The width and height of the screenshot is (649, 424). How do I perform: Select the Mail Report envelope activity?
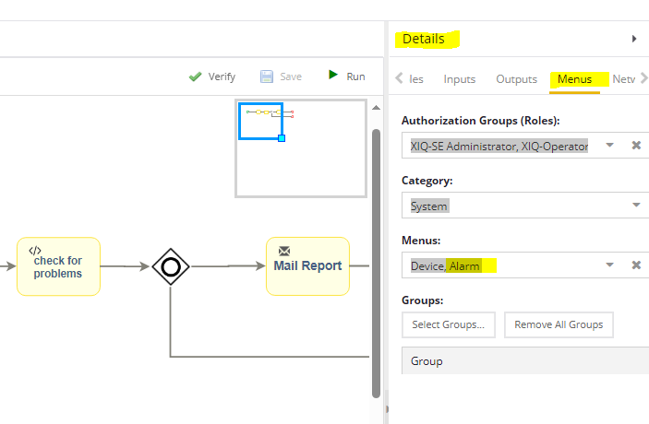[x=307, y=266]
